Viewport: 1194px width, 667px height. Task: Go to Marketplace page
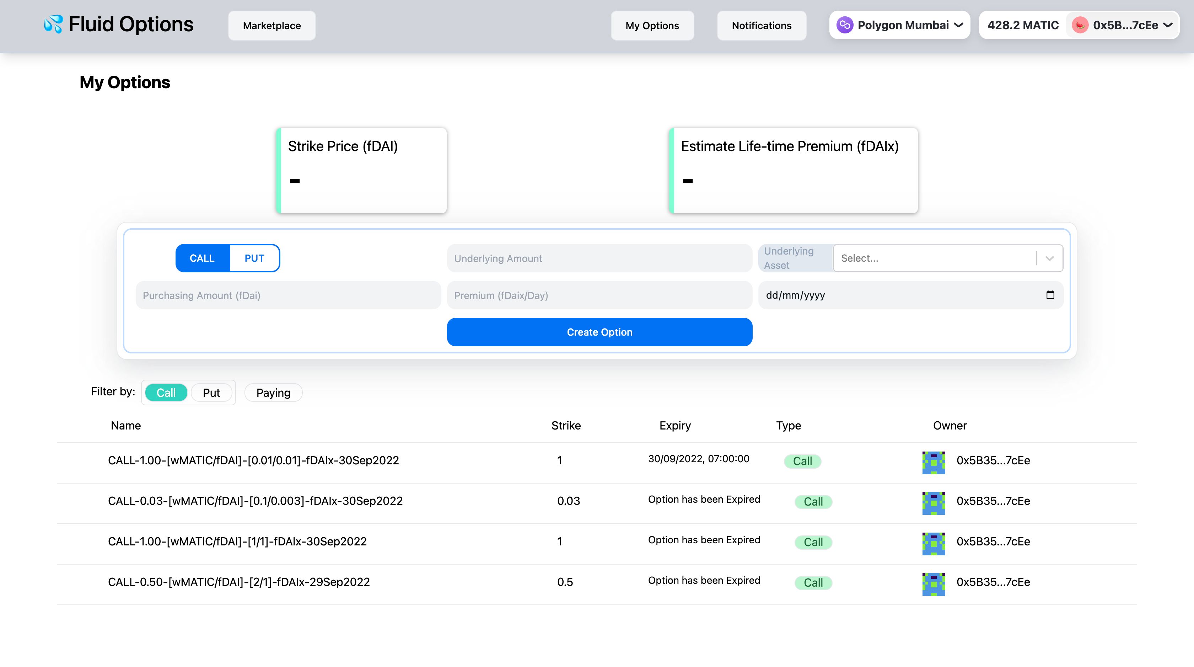tap(272, 26)
